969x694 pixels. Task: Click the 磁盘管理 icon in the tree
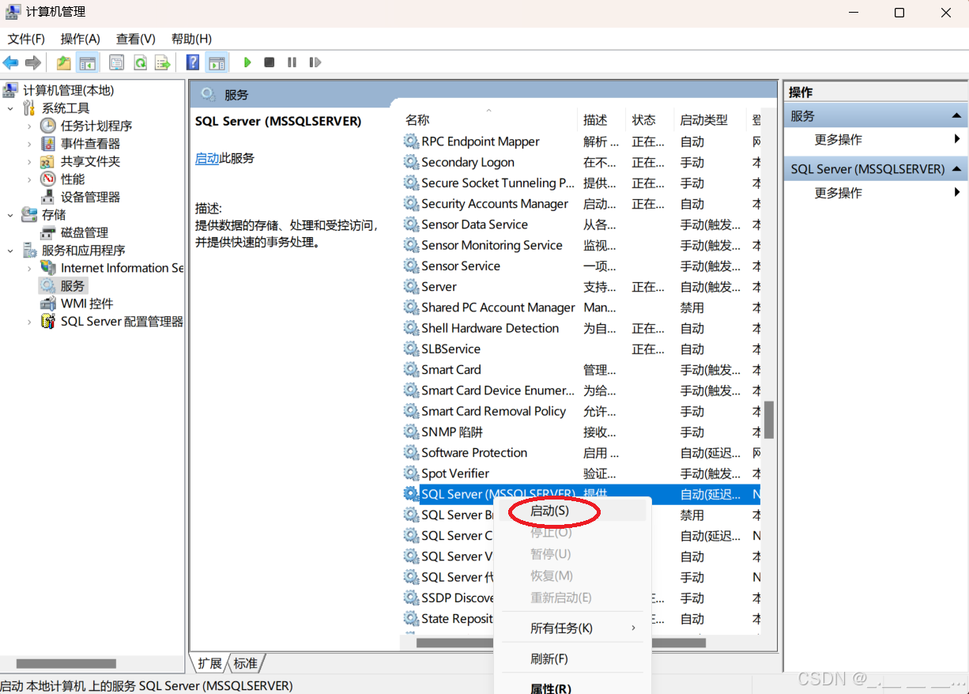coord(48,232)
